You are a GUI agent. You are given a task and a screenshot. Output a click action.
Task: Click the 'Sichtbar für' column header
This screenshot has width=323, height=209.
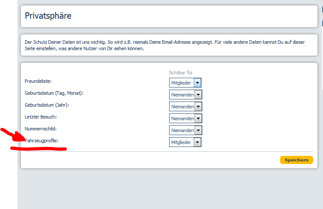pyautogui.click(x=181, y=73)
